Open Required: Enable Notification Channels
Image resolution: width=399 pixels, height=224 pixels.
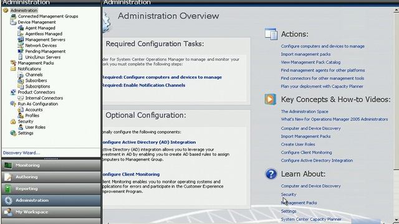(x=144, y=85)
